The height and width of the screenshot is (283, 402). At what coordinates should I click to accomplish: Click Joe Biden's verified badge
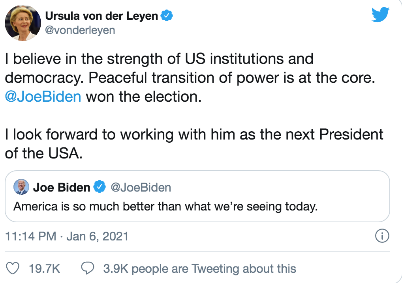[100, 186]
